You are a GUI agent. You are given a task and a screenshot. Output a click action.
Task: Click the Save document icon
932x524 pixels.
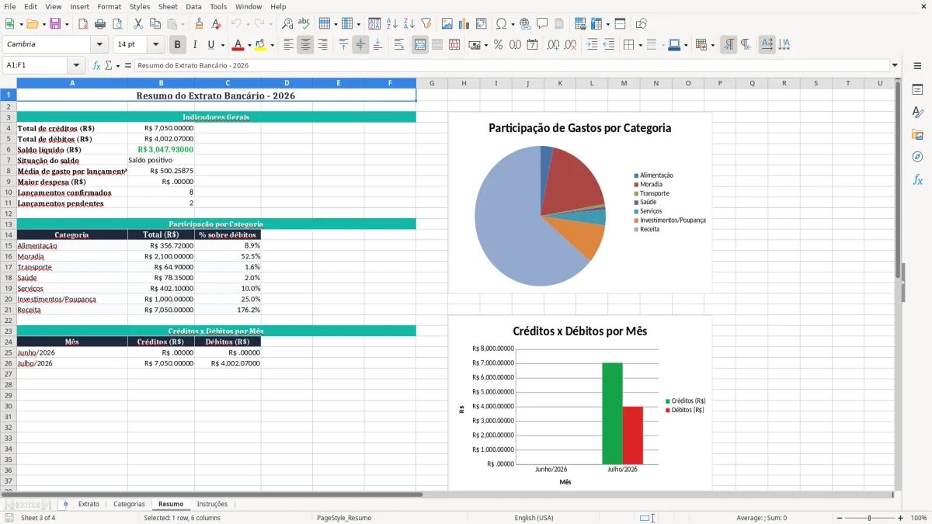54,24
